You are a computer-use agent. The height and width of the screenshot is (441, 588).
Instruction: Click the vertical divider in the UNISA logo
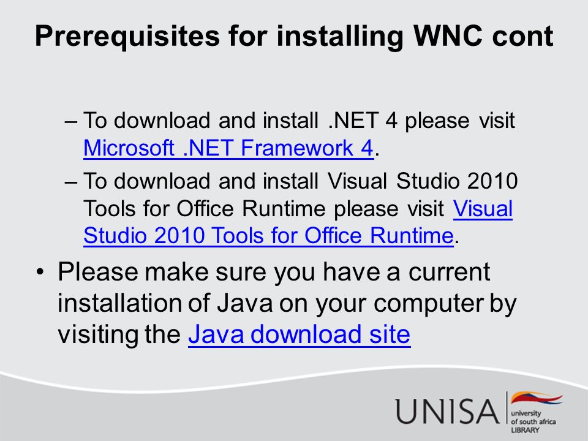pos(507,409)
